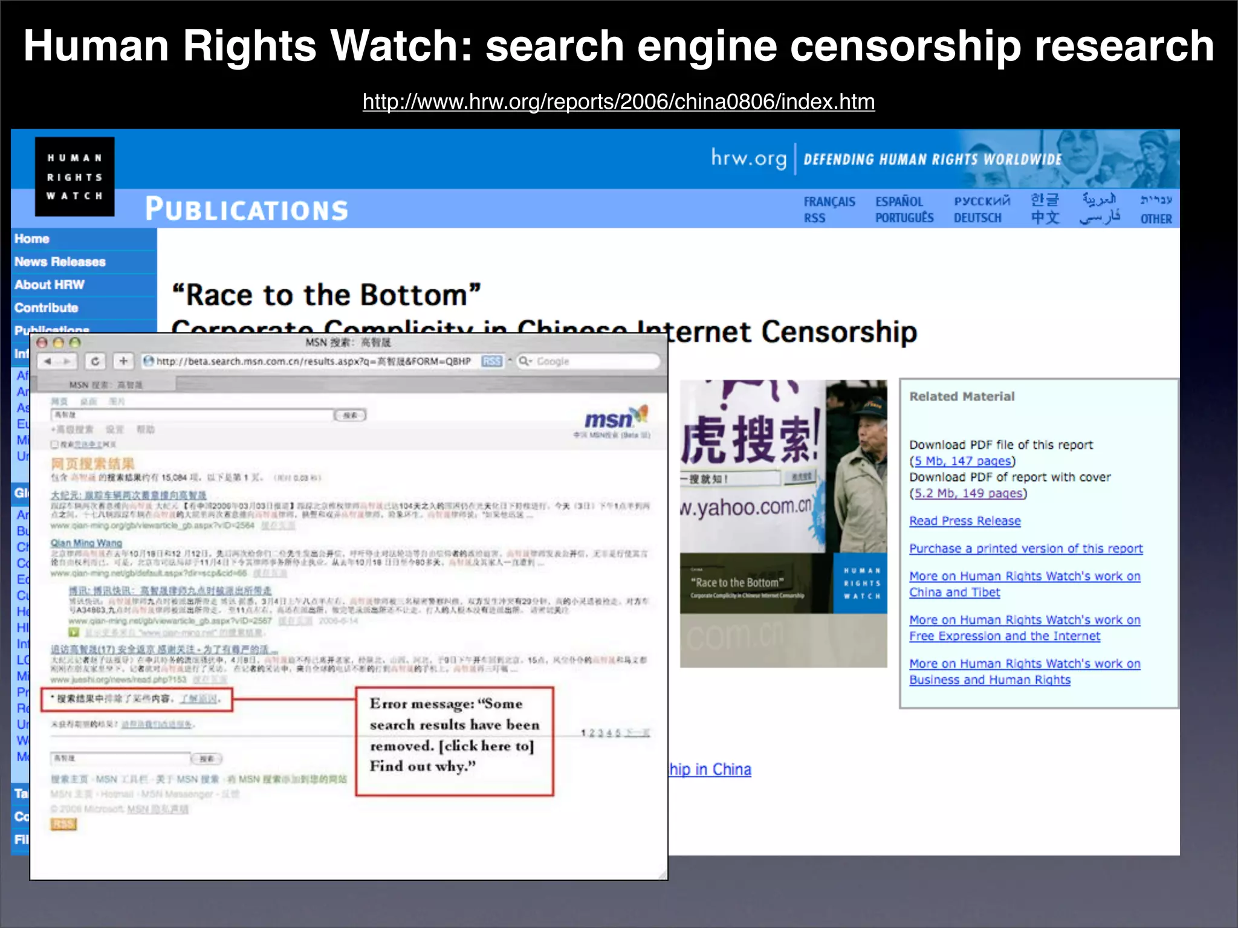Reload the MSN search page
This screenshot has height=928, width=1238.
coord(95,361)
